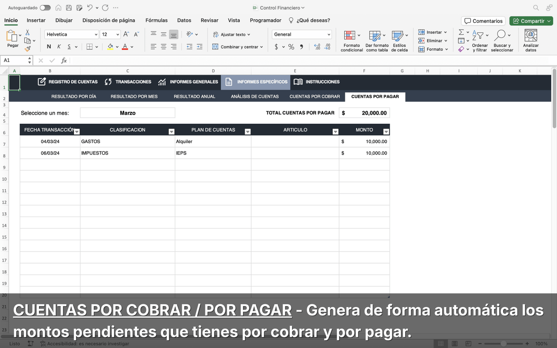Viewport: 557px width, 348px height.
Task: Open the Comentarios panel
Action: (483, 21)
